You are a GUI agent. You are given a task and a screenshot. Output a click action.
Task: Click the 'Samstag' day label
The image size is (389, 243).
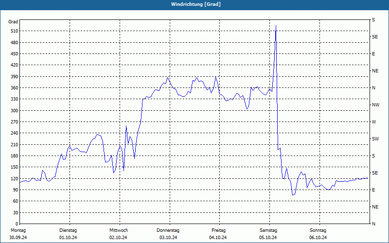[x=268, y=230]
